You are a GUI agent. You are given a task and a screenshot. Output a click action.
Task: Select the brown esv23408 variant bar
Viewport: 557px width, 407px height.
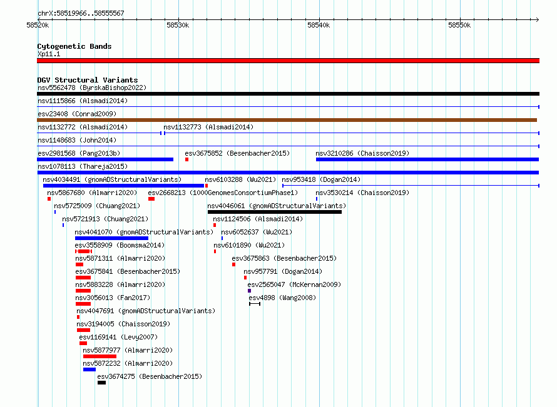pyautogui.click(x=287, y=120)
